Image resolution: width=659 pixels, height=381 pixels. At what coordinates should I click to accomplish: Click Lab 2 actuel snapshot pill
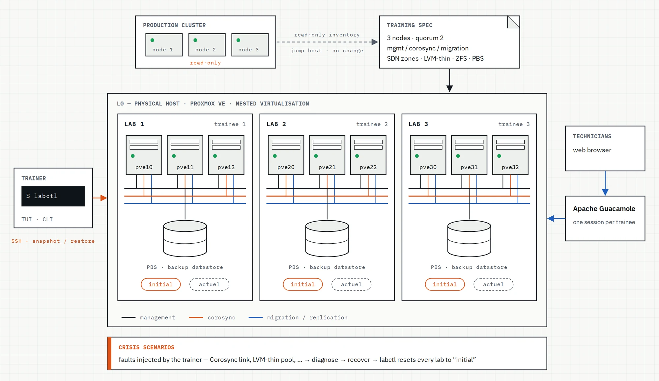coord(351,284)
